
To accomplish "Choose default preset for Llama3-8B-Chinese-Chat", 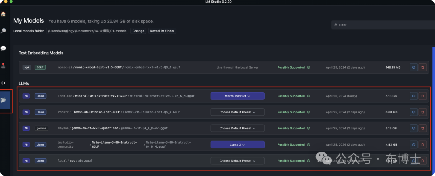I will [x=238, y=112].
